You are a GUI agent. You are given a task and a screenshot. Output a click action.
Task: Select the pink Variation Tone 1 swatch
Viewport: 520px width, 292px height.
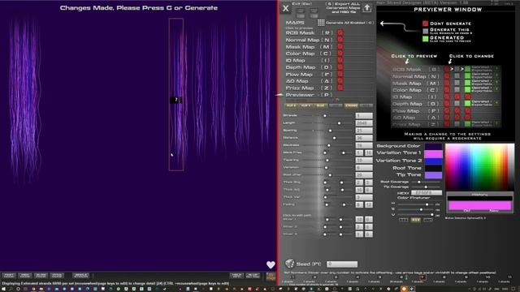pyautogui.click(x=434, y=153)
